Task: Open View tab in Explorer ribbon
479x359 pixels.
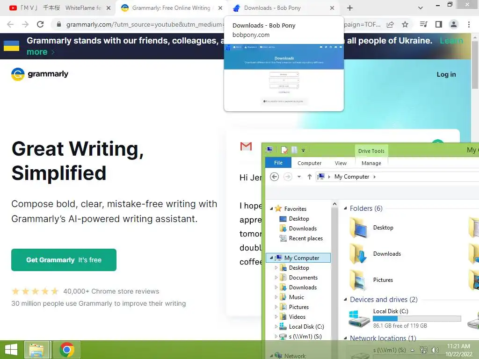Action: click(341, 163)
